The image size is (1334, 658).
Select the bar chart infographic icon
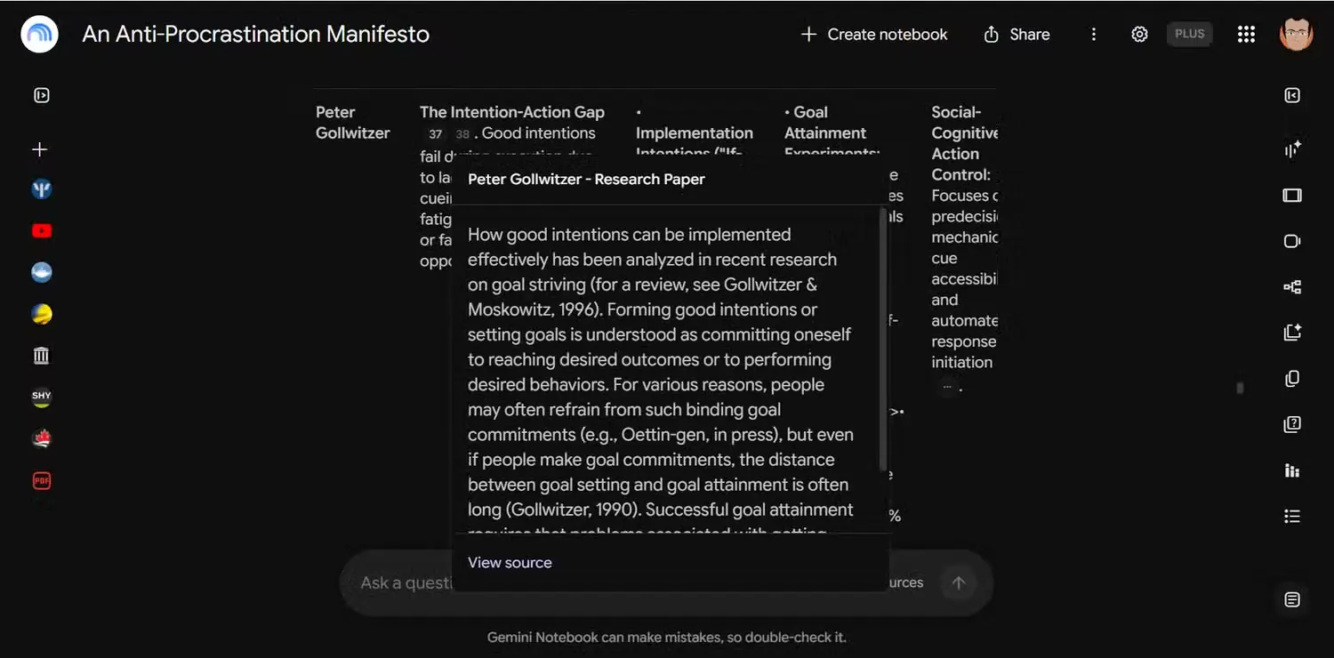tap(1292, 470)
